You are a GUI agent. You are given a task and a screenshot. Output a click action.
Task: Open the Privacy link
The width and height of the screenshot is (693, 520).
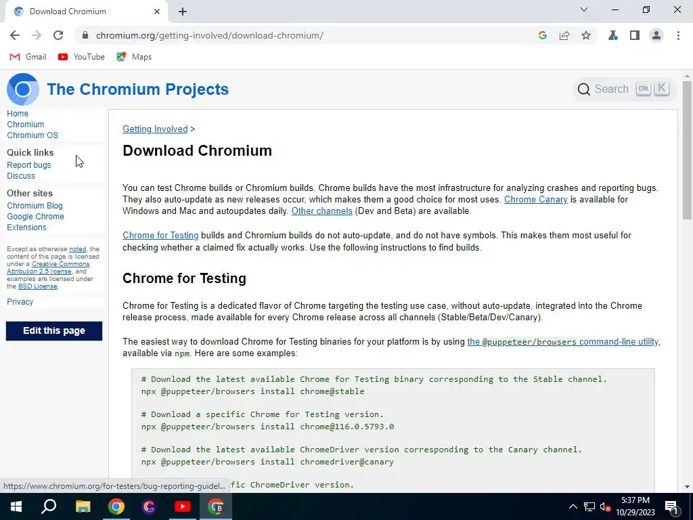pos(20,301)
